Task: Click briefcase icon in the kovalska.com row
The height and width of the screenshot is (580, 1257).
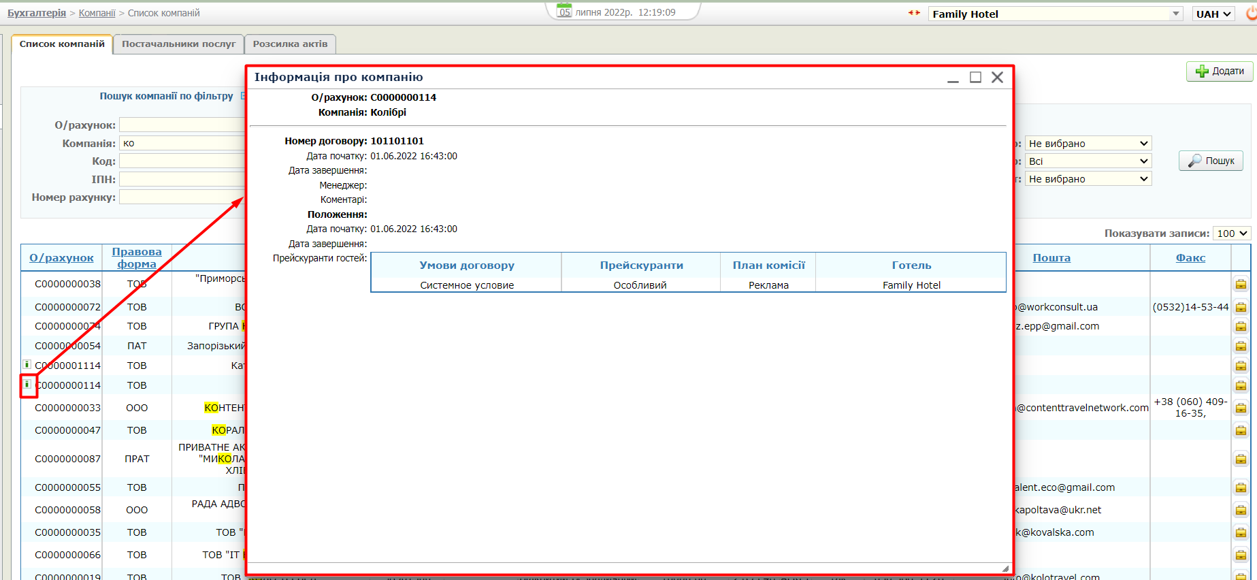Action: click(1241, 532)
